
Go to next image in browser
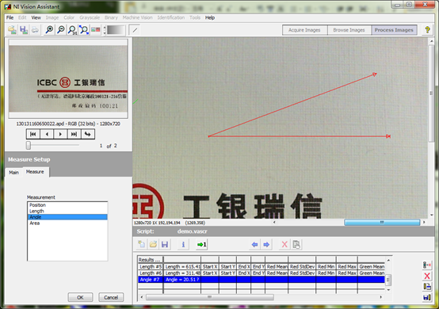(x=60, y=135)
